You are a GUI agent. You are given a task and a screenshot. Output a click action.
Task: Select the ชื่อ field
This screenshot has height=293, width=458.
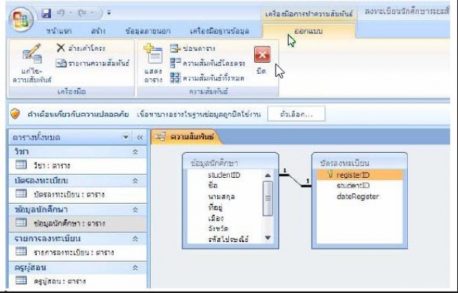point(213,185)
